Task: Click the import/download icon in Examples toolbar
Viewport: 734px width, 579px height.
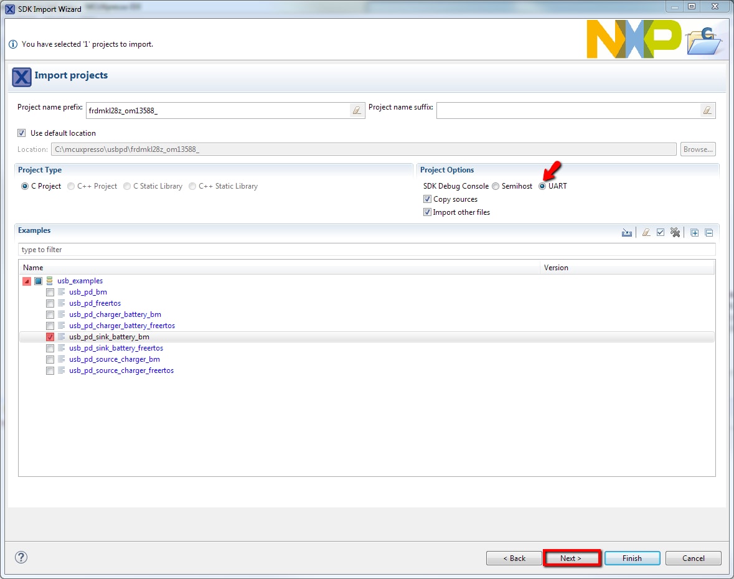Action: (x=627, y=232)
